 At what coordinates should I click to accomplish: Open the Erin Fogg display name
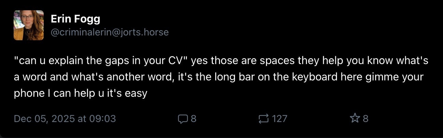tap(75, 19)
